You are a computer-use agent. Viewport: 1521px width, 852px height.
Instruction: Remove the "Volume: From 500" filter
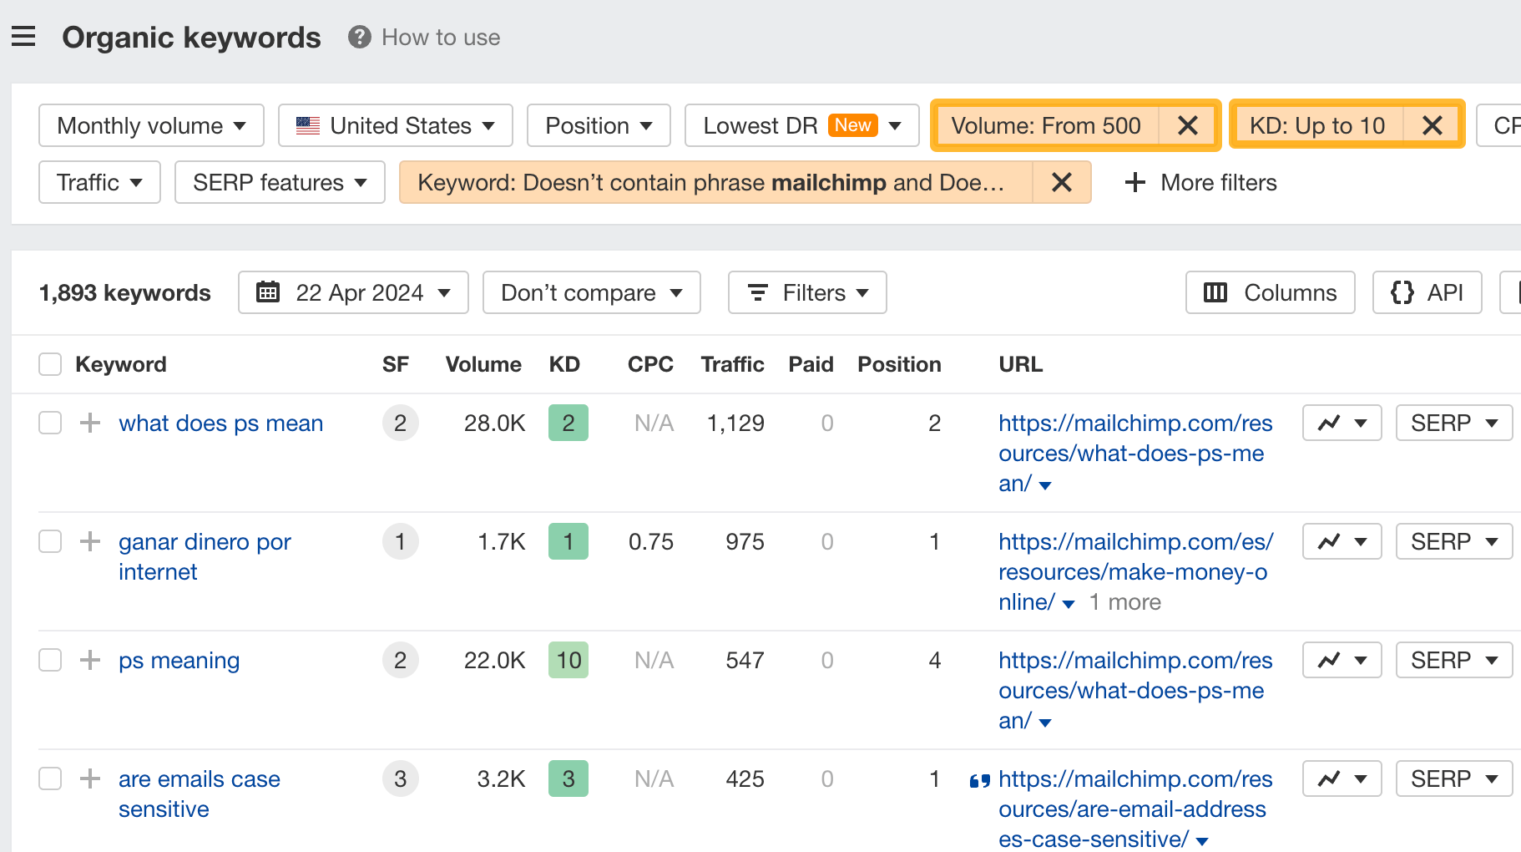click(1187, 125)
